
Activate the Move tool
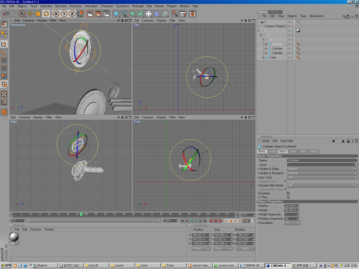click(30, 14)
